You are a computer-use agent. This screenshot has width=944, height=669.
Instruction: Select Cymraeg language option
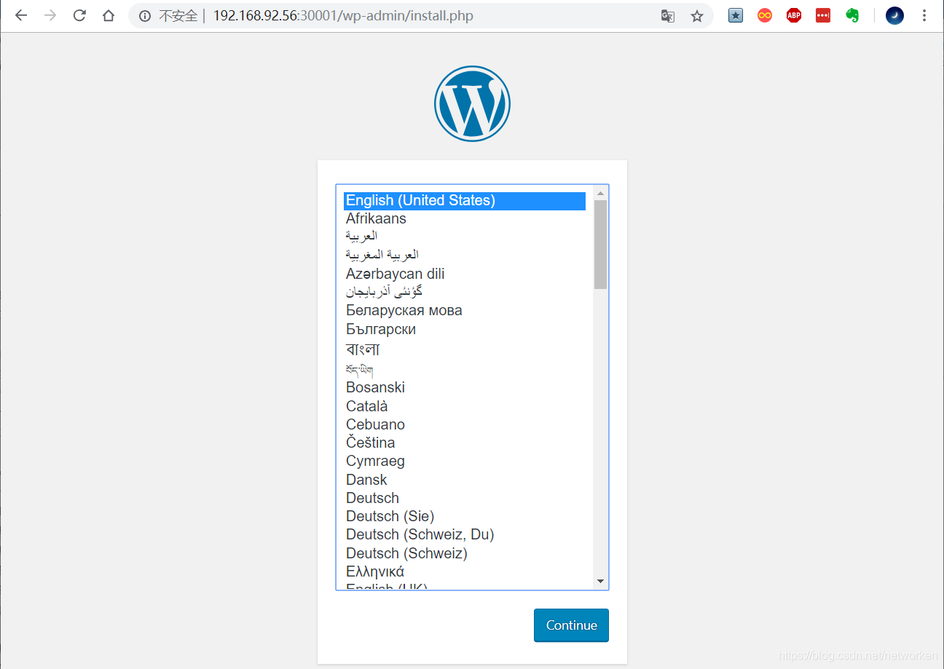[x=465, y=461]
